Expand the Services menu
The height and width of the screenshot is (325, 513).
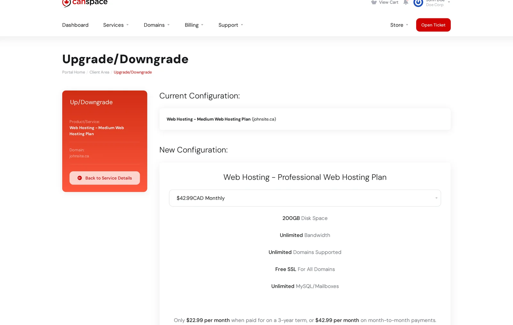116,25
